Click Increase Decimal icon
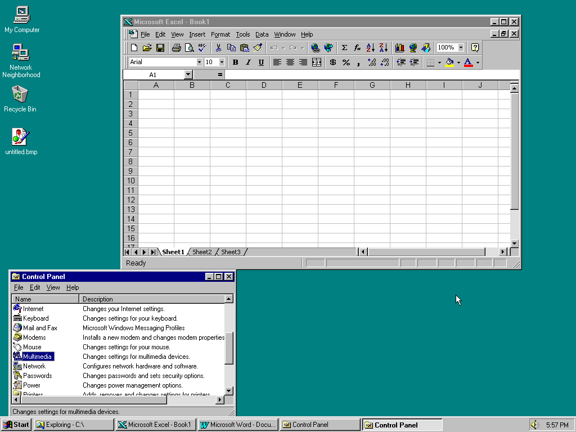This screenshot has height=432, width=576. (x=372, y=62)
